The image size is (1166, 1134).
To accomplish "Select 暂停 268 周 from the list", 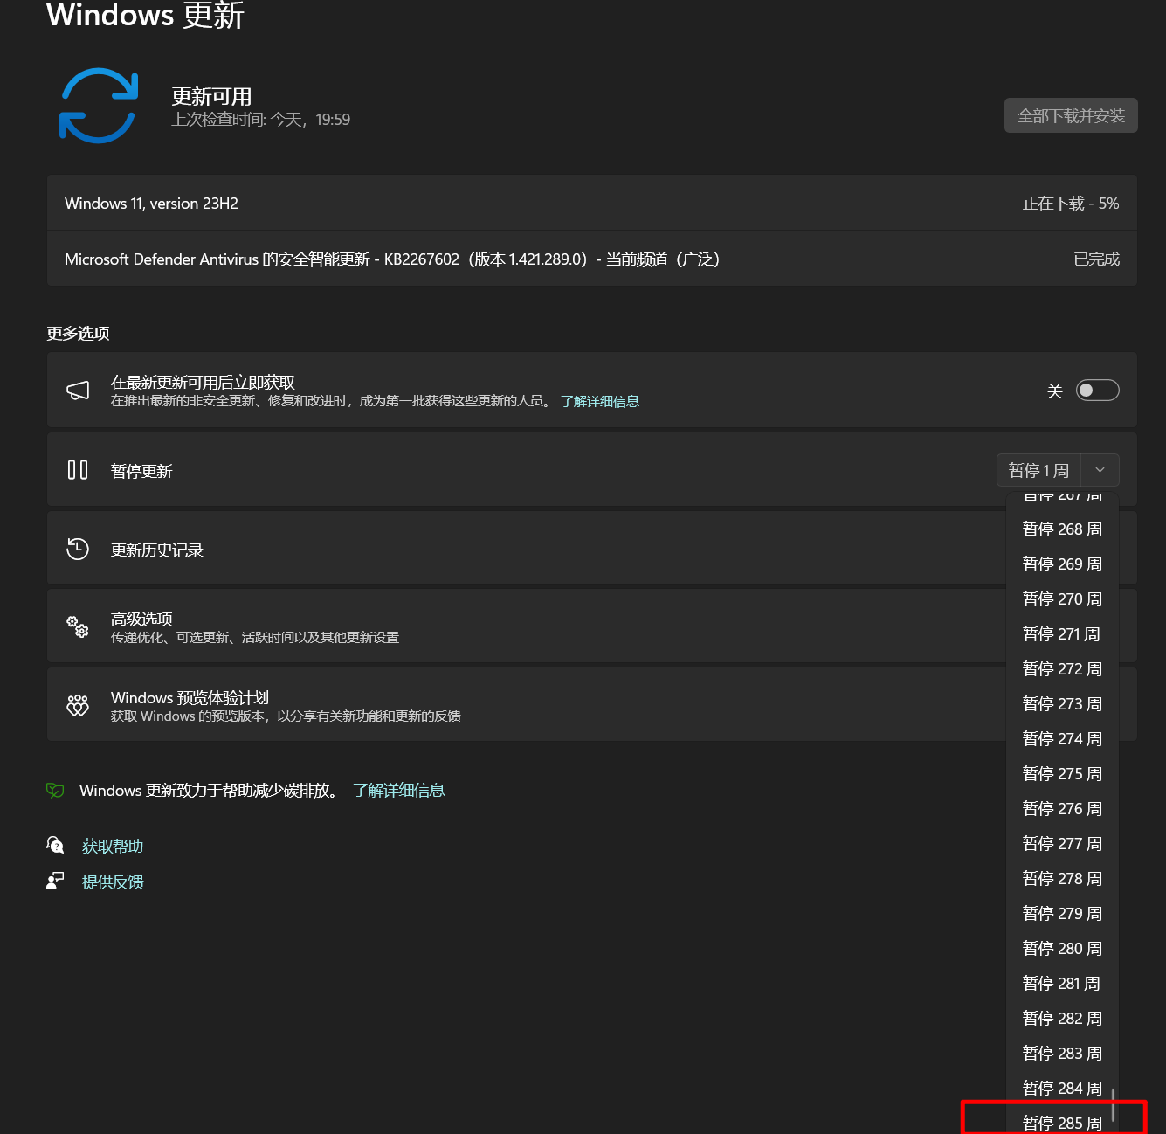I will pyautogui.click(x=1062, y=529).
